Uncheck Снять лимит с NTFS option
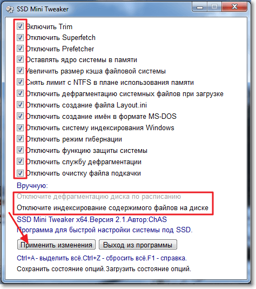256x289 pixels. click(x=20, y=82)
